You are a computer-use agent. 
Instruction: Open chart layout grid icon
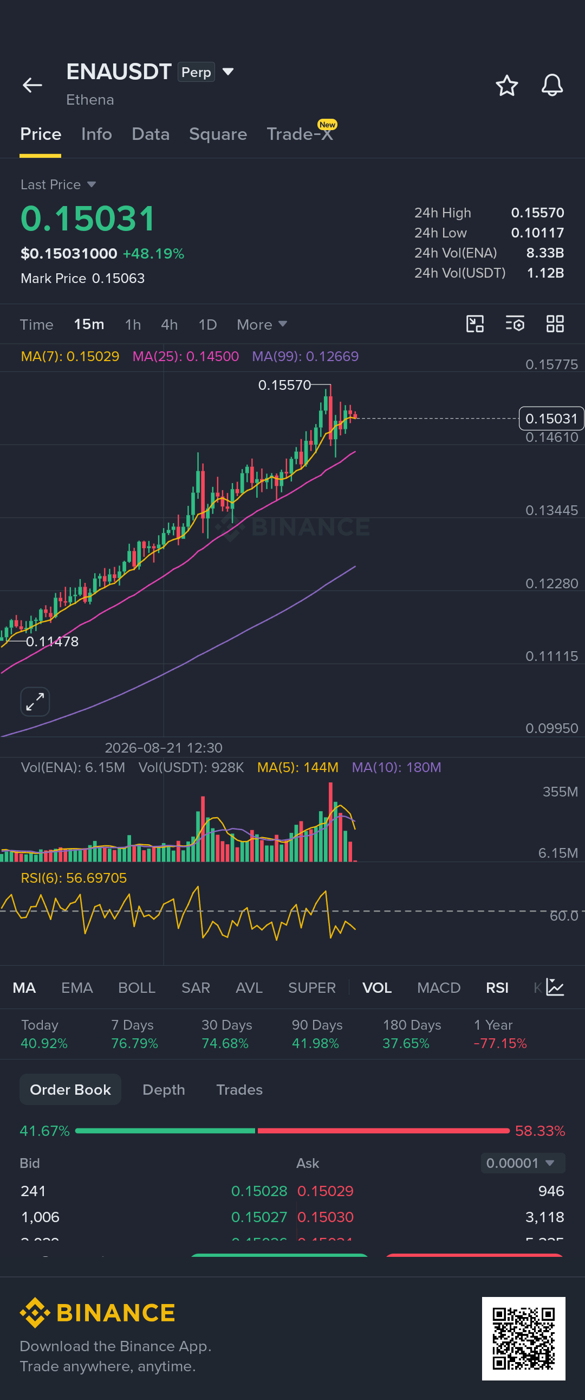(555, 324)
